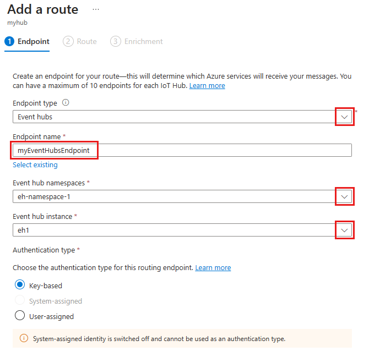
Task: Select Key-based authentication
Action: (20, 285)
